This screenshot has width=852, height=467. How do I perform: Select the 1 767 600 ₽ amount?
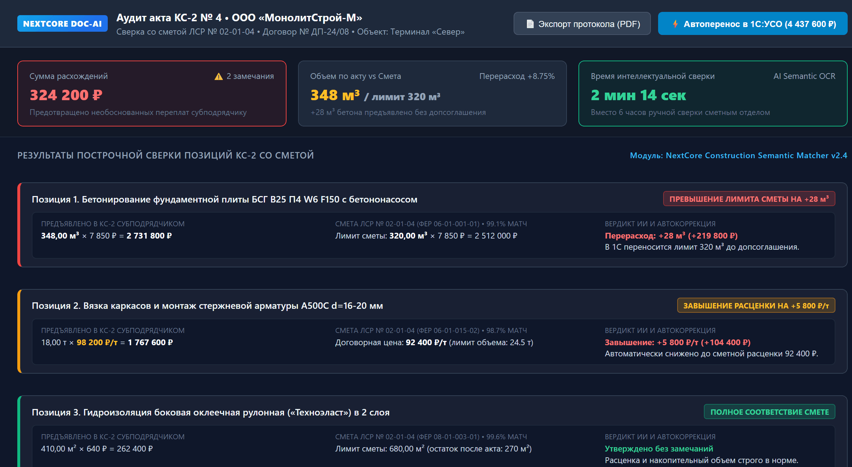pos(150,342)
